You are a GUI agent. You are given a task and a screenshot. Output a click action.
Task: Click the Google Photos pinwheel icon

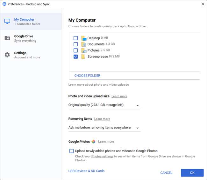pyautogui.click(x=94, y=142)
